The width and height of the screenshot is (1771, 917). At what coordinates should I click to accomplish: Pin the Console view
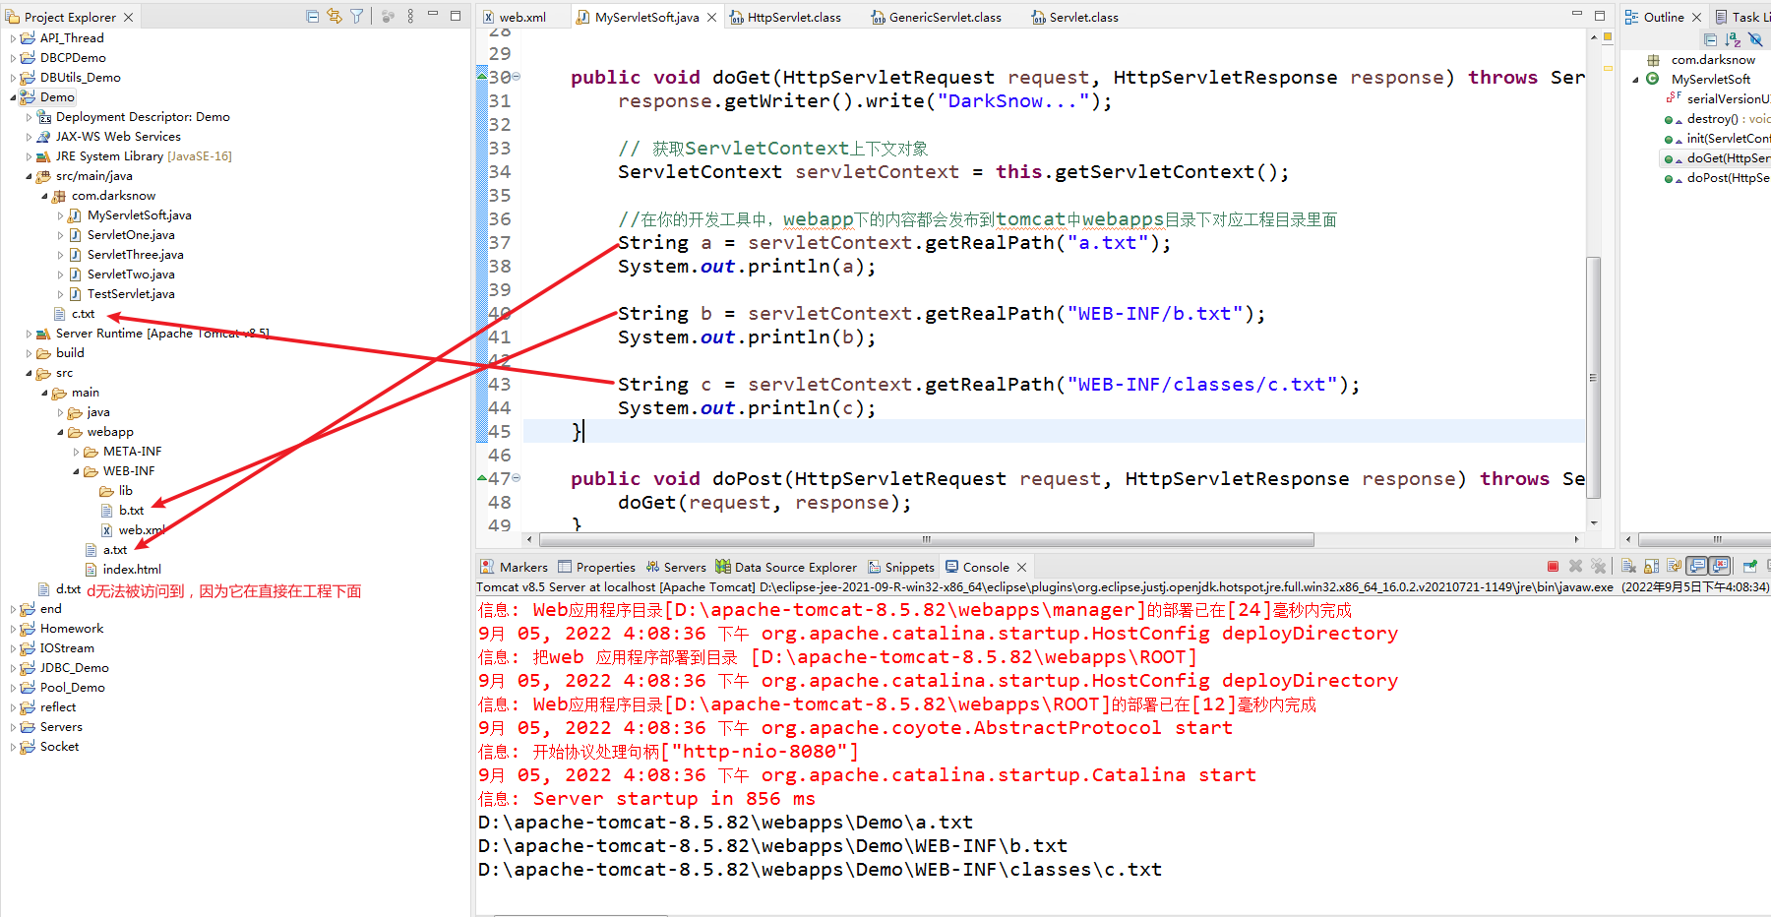[1749, 567]
